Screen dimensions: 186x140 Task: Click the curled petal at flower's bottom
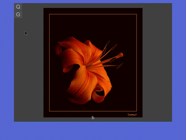pyautogui.click(x=99, y=95)
